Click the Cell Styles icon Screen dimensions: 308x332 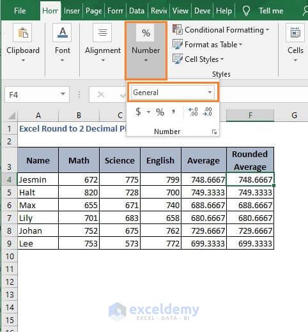point(178,59)
